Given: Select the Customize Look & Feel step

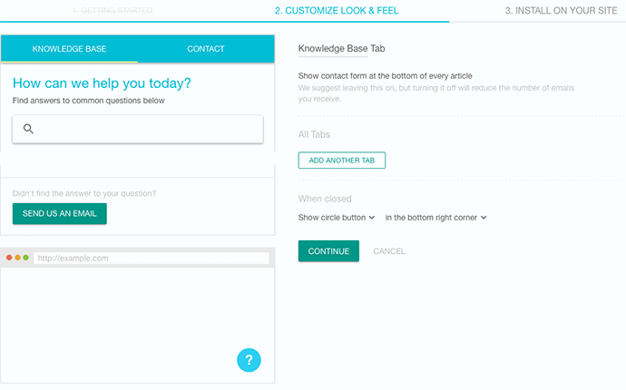Looking at the screenshot, I should click(336, 11).
